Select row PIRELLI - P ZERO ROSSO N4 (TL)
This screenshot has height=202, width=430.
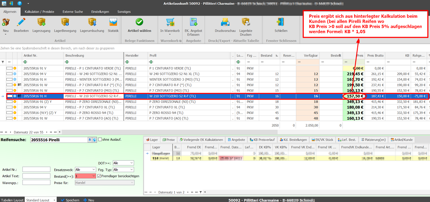(215, 113)
